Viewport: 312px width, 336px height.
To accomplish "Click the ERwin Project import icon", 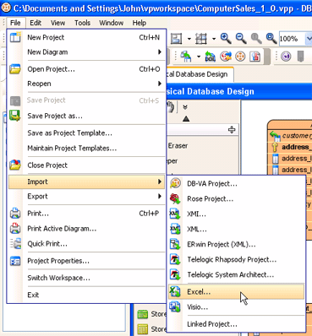I will pos(175,244).
